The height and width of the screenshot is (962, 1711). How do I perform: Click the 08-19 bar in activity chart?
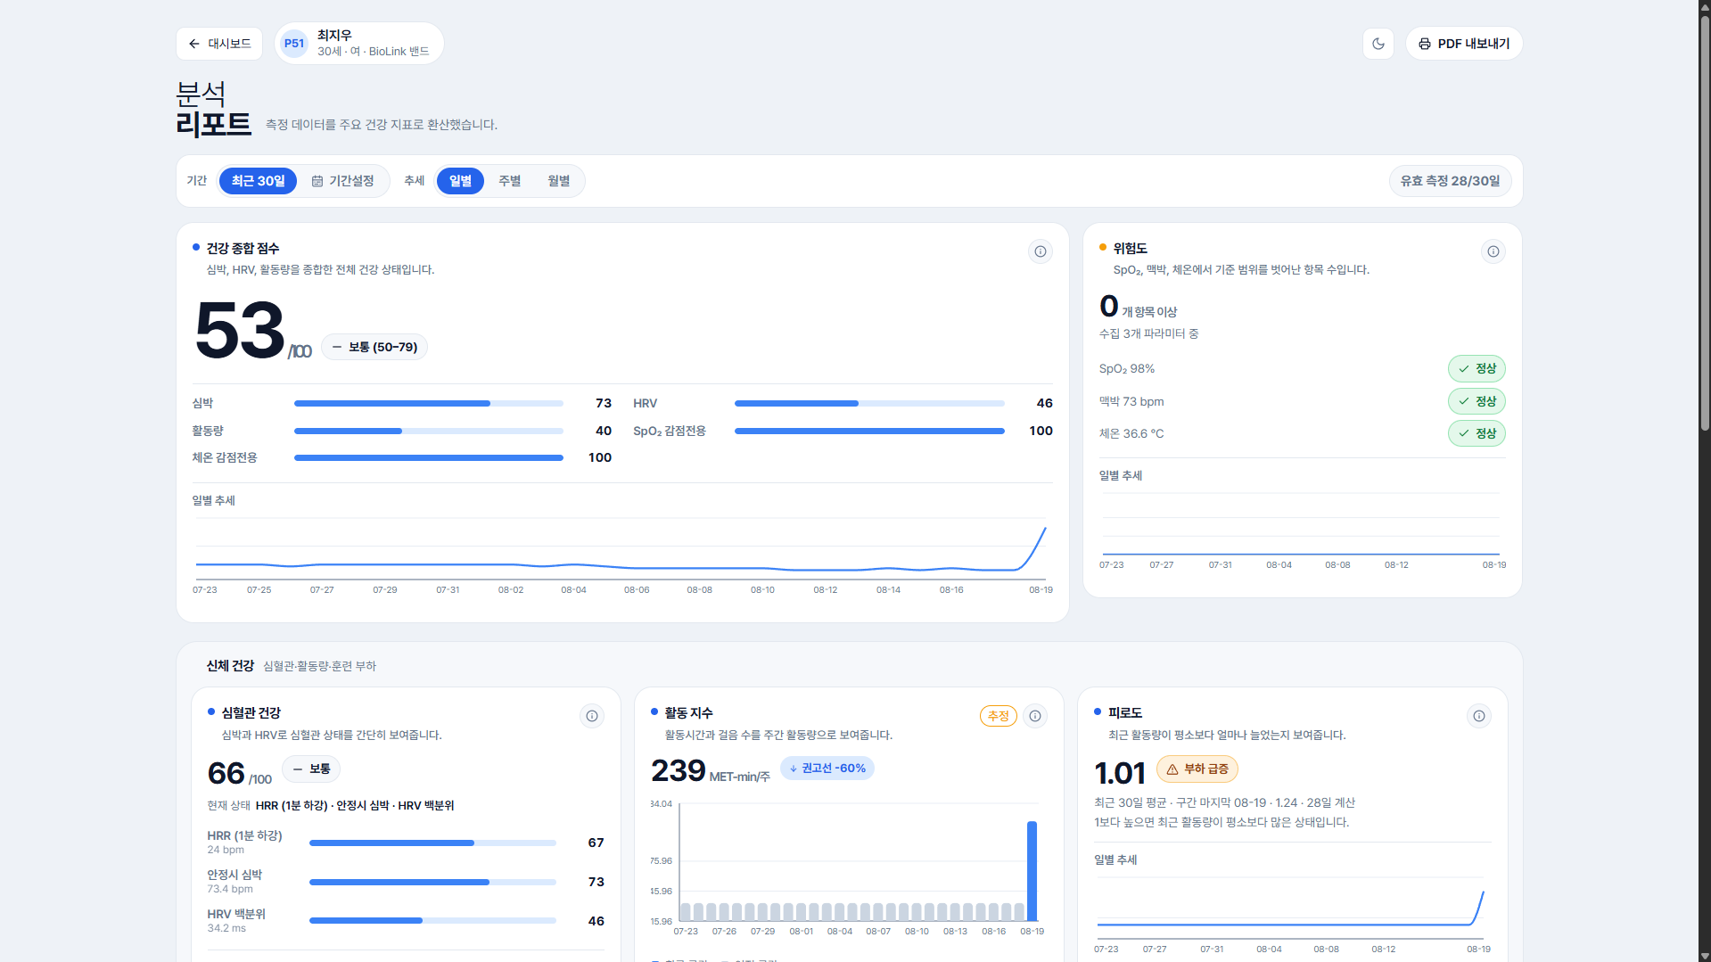1032,871
